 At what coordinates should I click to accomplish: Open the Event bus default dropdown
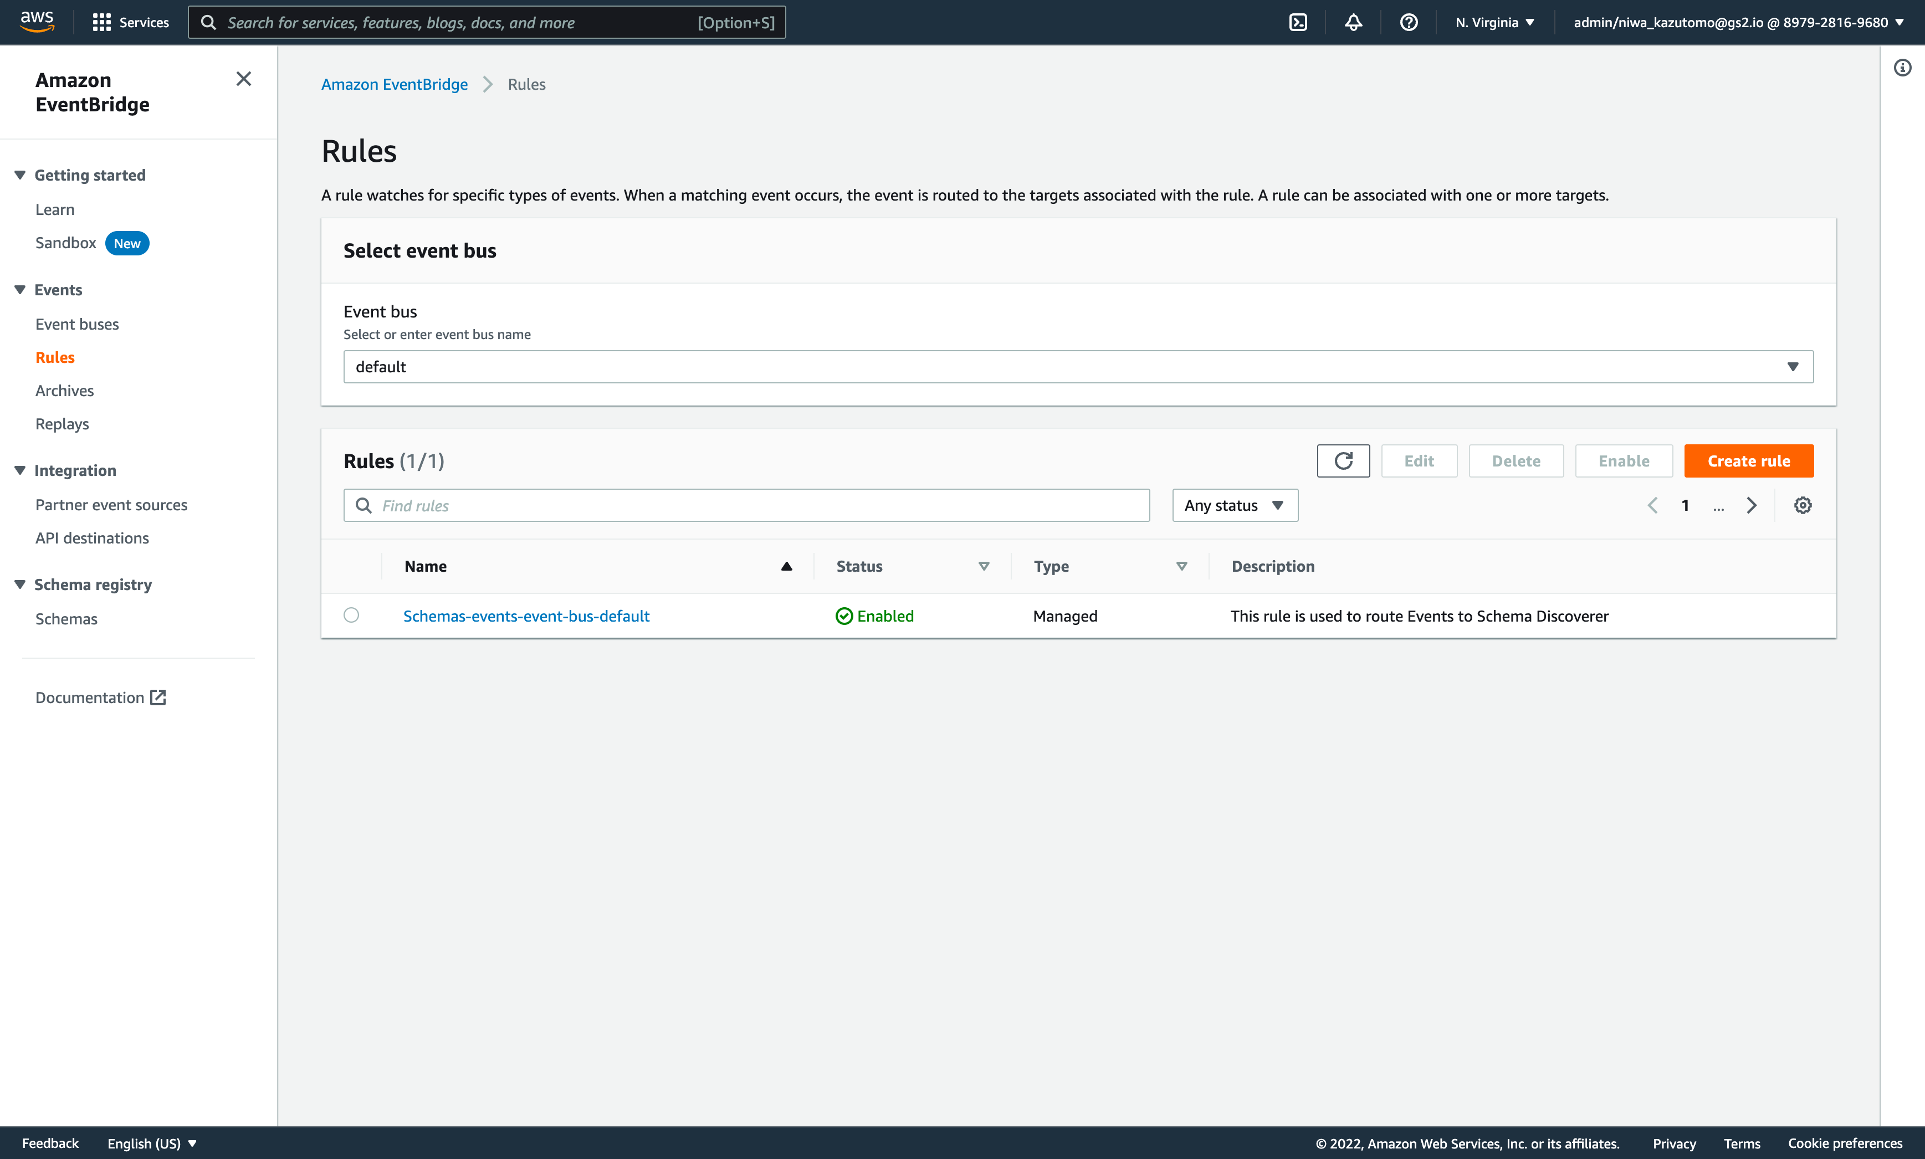pos(1078,367)
